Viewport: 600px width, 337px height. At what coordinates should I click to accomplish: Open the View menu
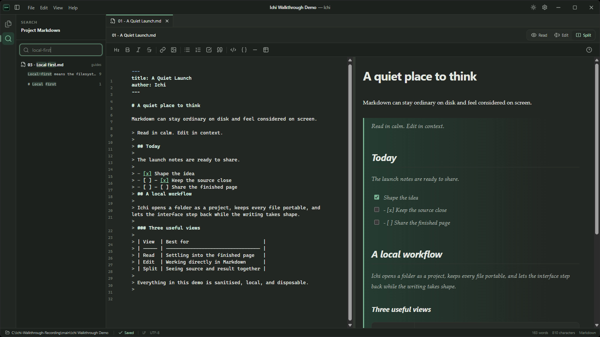click(x=58, y=7)
